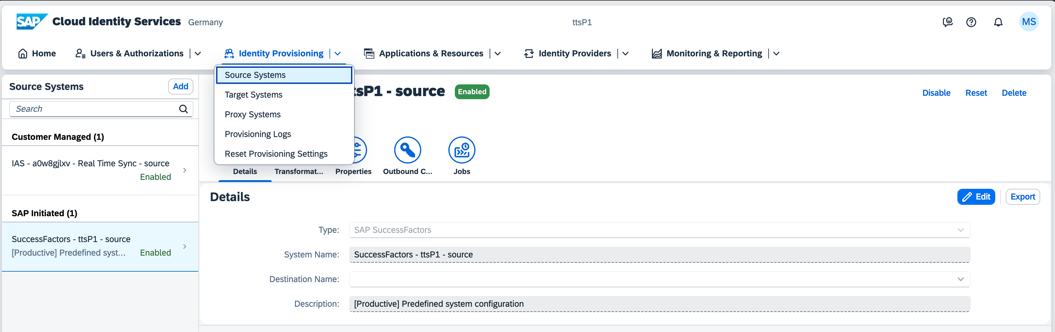
Task: Expand the Monitoring & Reporting dropdown arrow
Action: click(776, 54)
